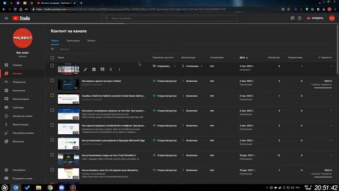
Task: Tick checkbox for Microsoft Edge extensions video
Action: pos(52,140)
